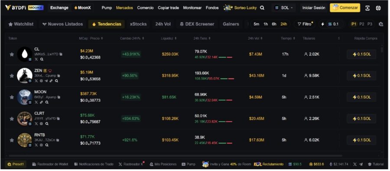Select the 24h timeframe
The width and height of the screenshot is (390, 171).
[x=283, y=24]
